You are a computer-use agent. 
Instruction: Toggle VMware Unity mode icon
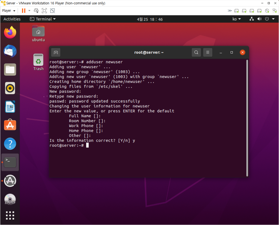coord(53,11)
